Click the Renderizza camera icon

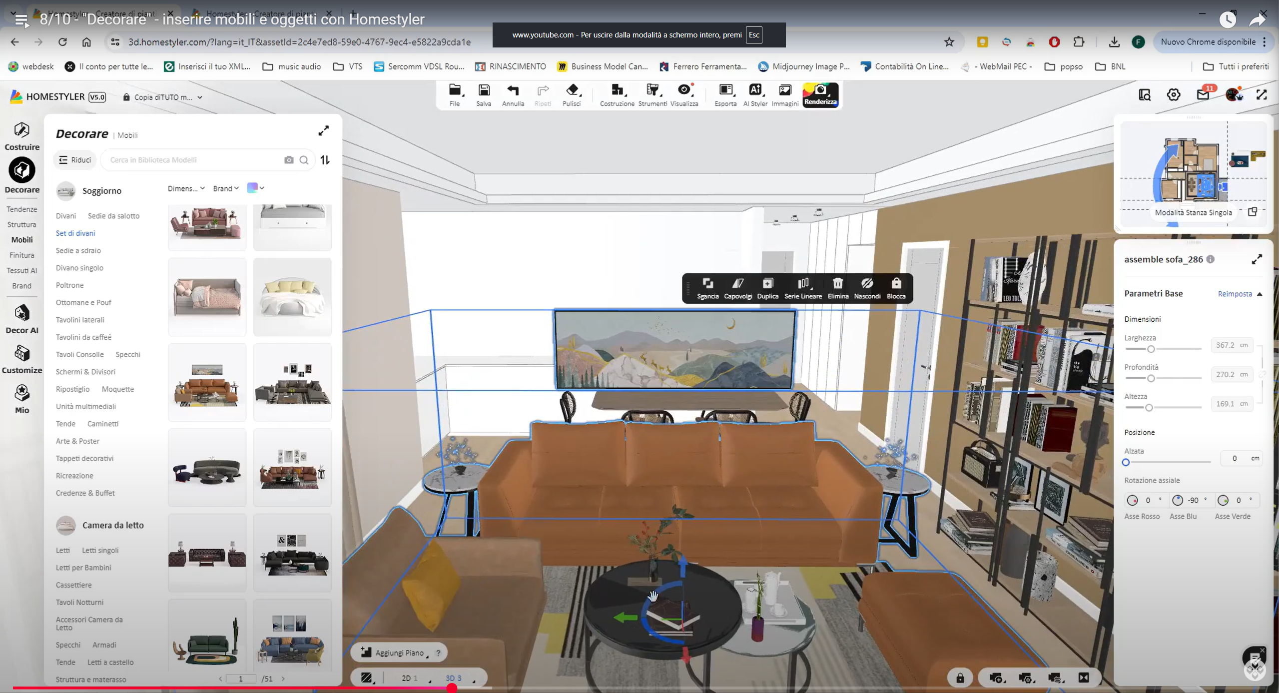click(820, 91)
